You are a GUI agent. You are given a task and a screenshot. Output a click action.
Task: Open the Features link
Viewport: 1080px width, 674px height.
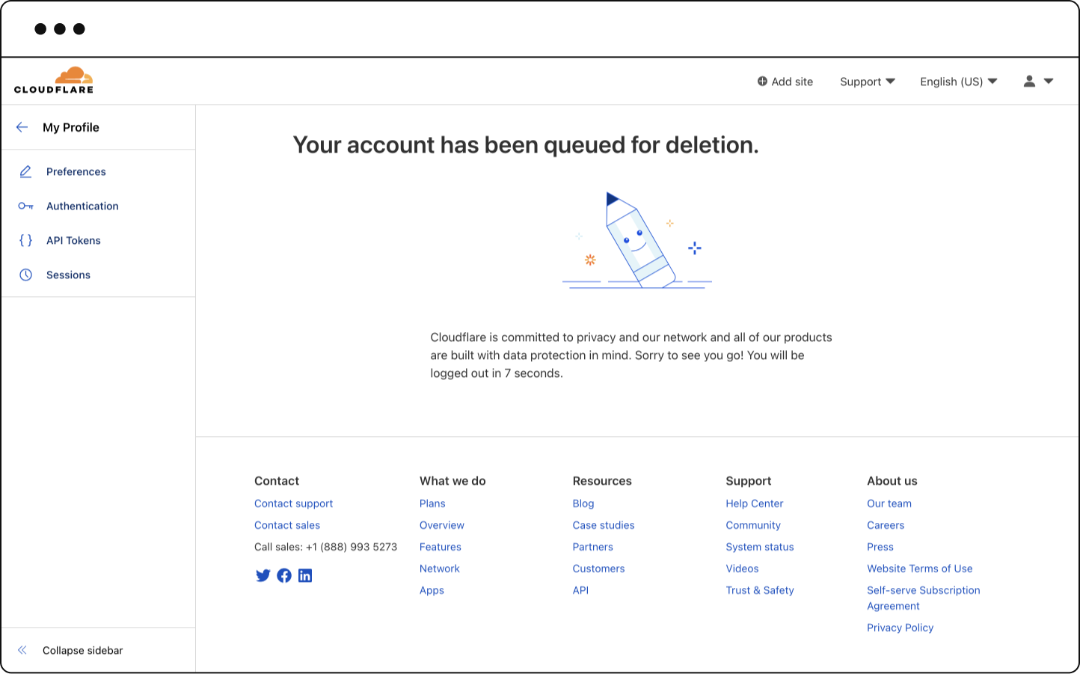tap(441, 547)
